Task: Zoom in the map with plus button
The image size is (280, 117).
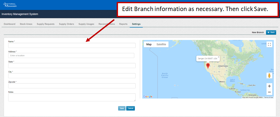Action: tap(270, 86)
